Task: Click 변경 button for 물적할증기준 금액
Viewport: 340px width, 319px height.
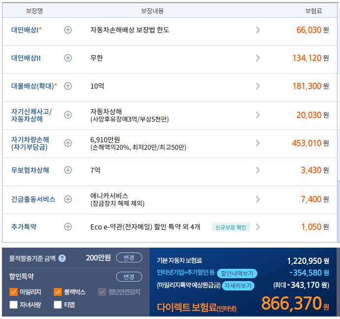Action: [129, 257]
